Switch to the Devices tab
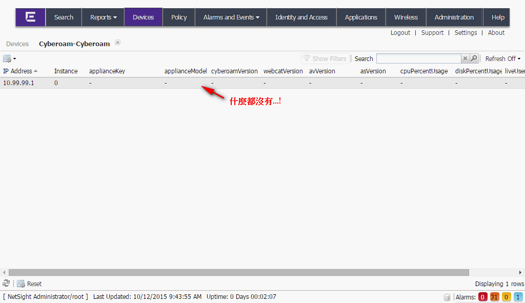525x303 pixels. click(144, 17)
